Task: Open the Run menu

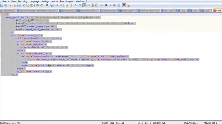Action: (x=62, y=1)
